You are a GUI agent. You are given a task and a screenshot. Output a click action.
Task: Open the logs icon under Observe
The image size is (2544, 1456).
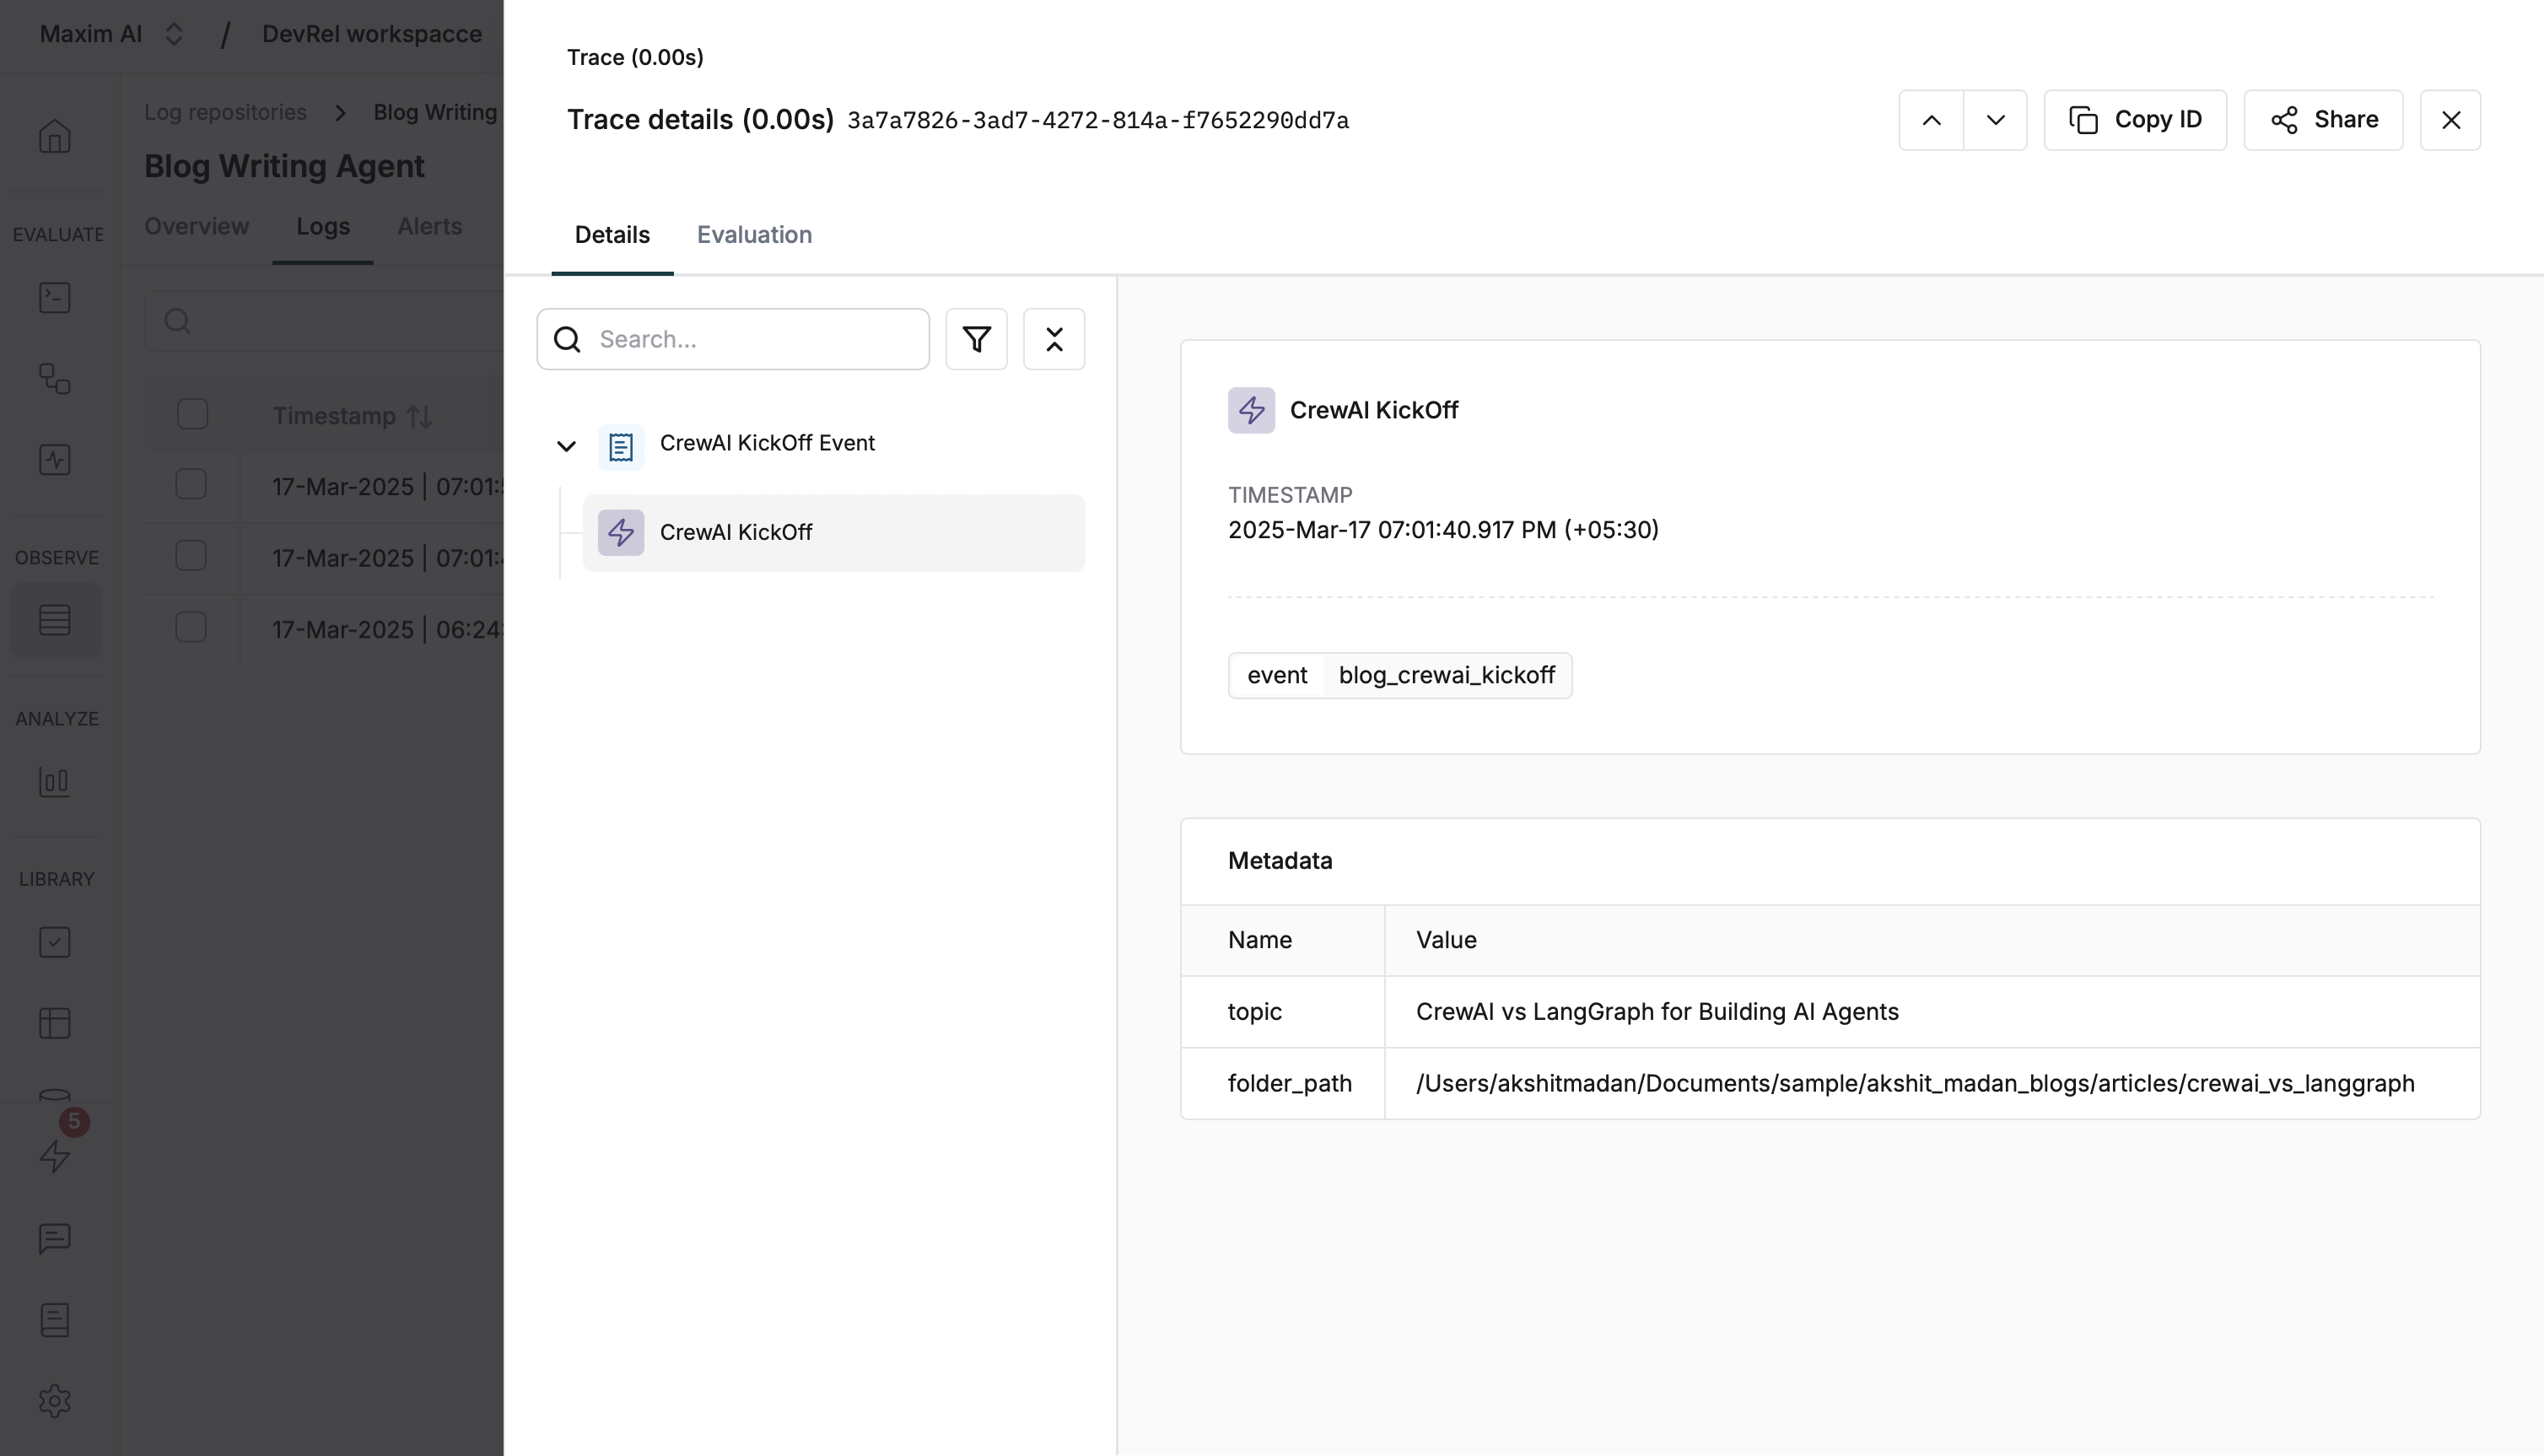coord(55,620)
